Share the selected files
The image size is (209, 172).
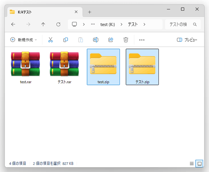pyautogui.click(x=111, y=40)
